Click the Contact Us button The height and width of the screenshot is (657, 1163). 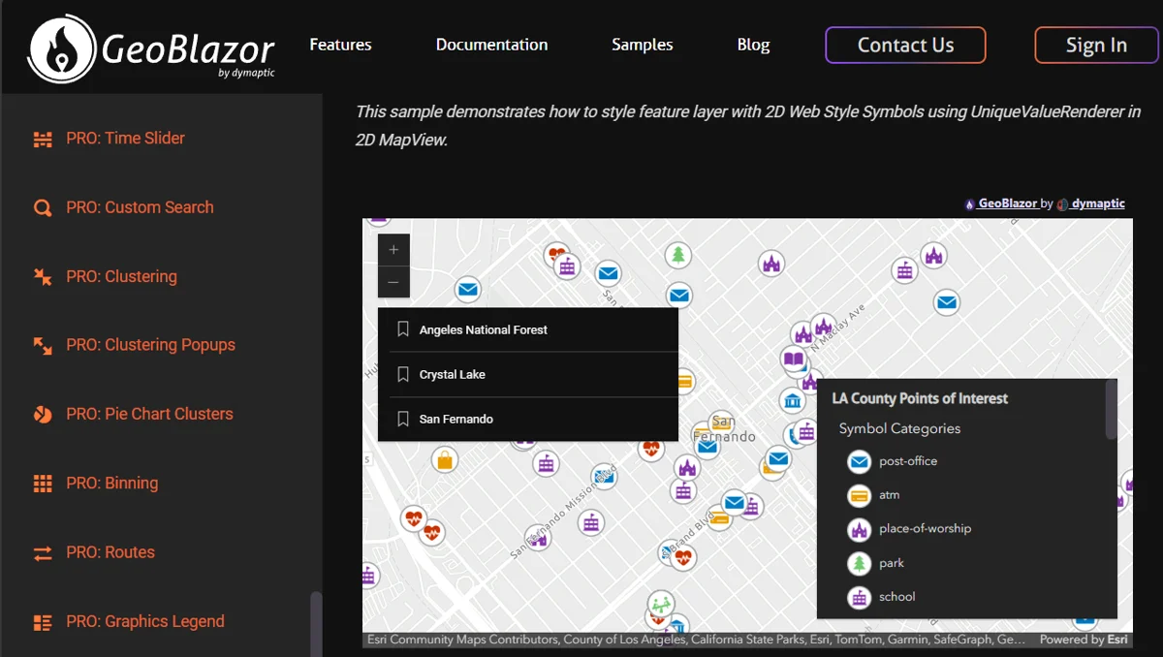[x=904, y=45]
